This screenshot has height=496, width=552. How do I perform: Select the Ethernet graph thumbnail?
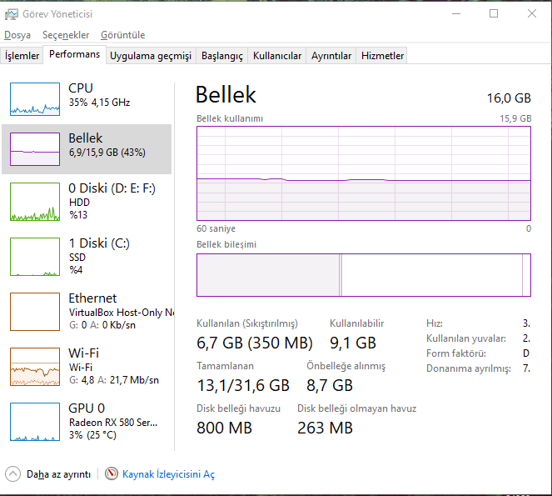35,311
